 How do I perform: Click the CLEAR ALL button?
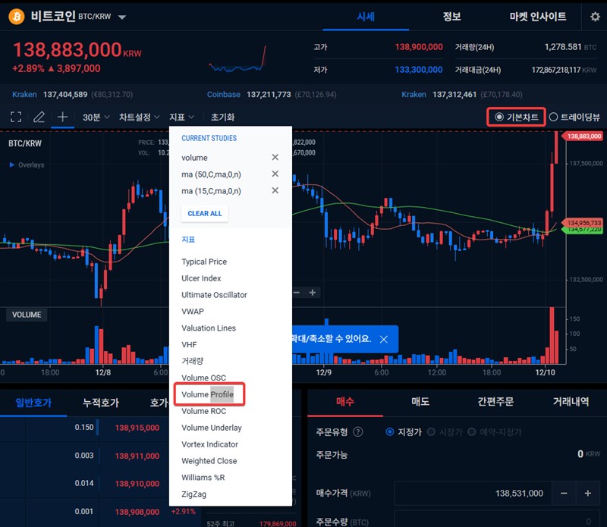204,213
